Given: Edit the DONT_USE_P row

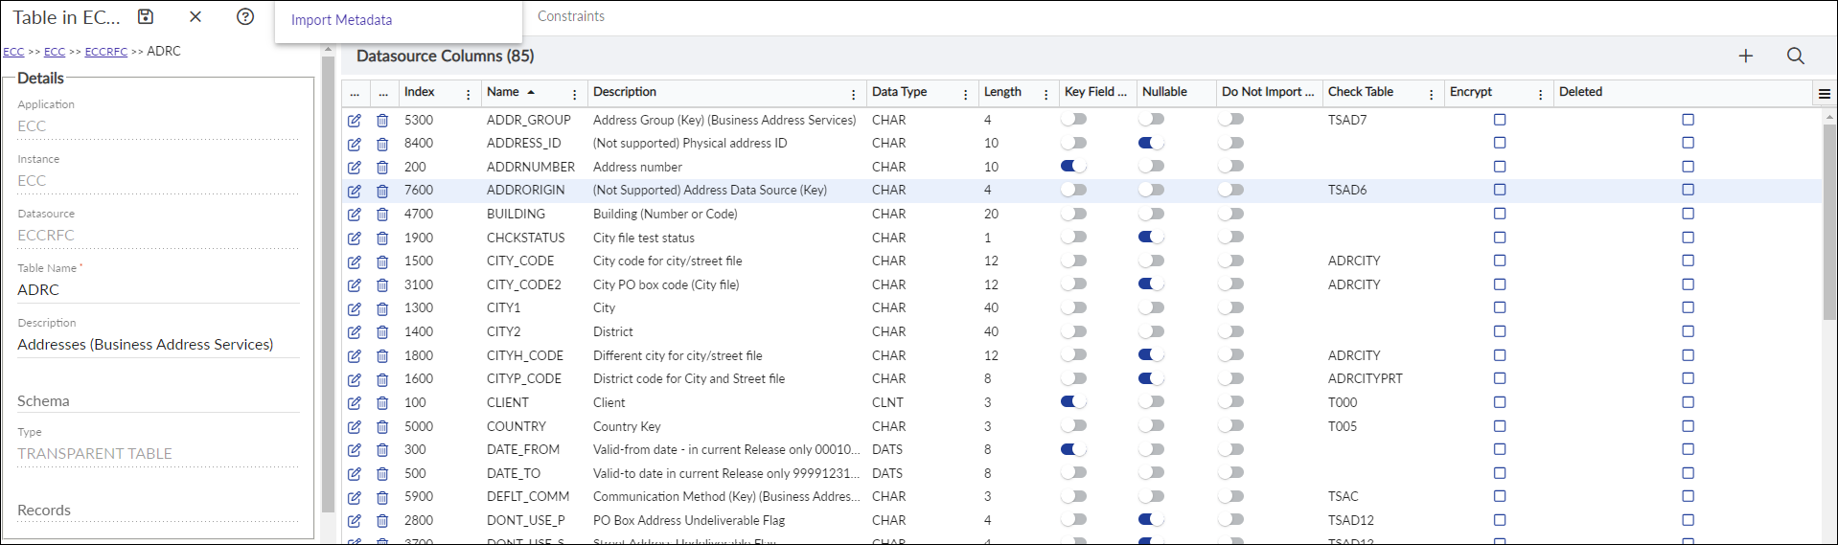Looking at the screenshot, I should tap(355, 521).
